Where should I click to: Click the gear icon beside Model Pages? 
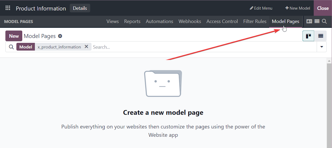60,36
